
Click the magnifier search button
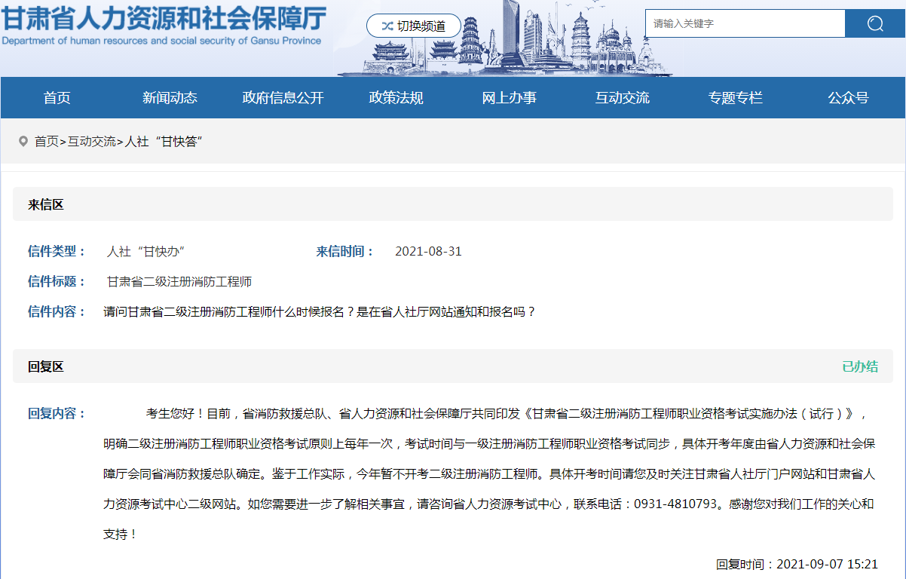(x=874, y=23)
